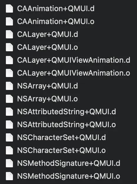The height and width of the screenshot is (184, 137).
Task: Choose the CALayer+QMUIViewAnimation.d file name
Action: click(x=74, y=60)
